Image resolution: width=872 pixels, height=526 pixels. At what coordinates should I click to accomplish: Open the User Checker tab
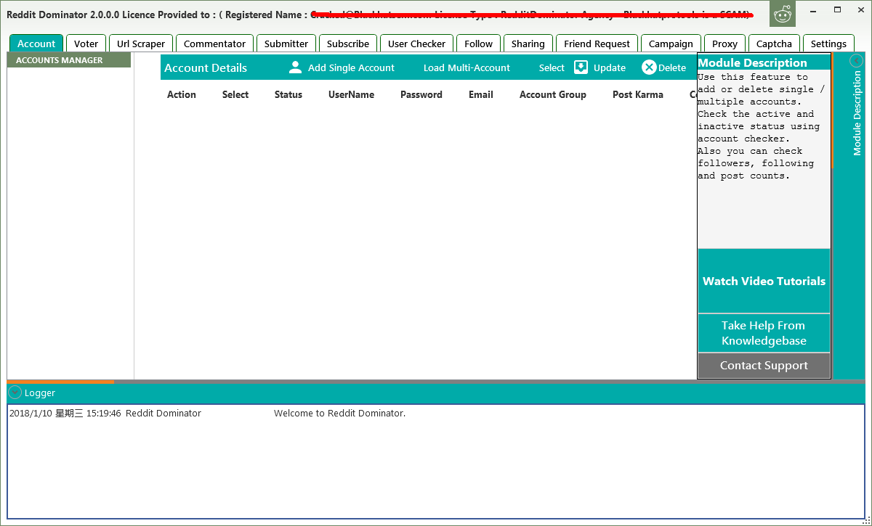tap(417, 44)
